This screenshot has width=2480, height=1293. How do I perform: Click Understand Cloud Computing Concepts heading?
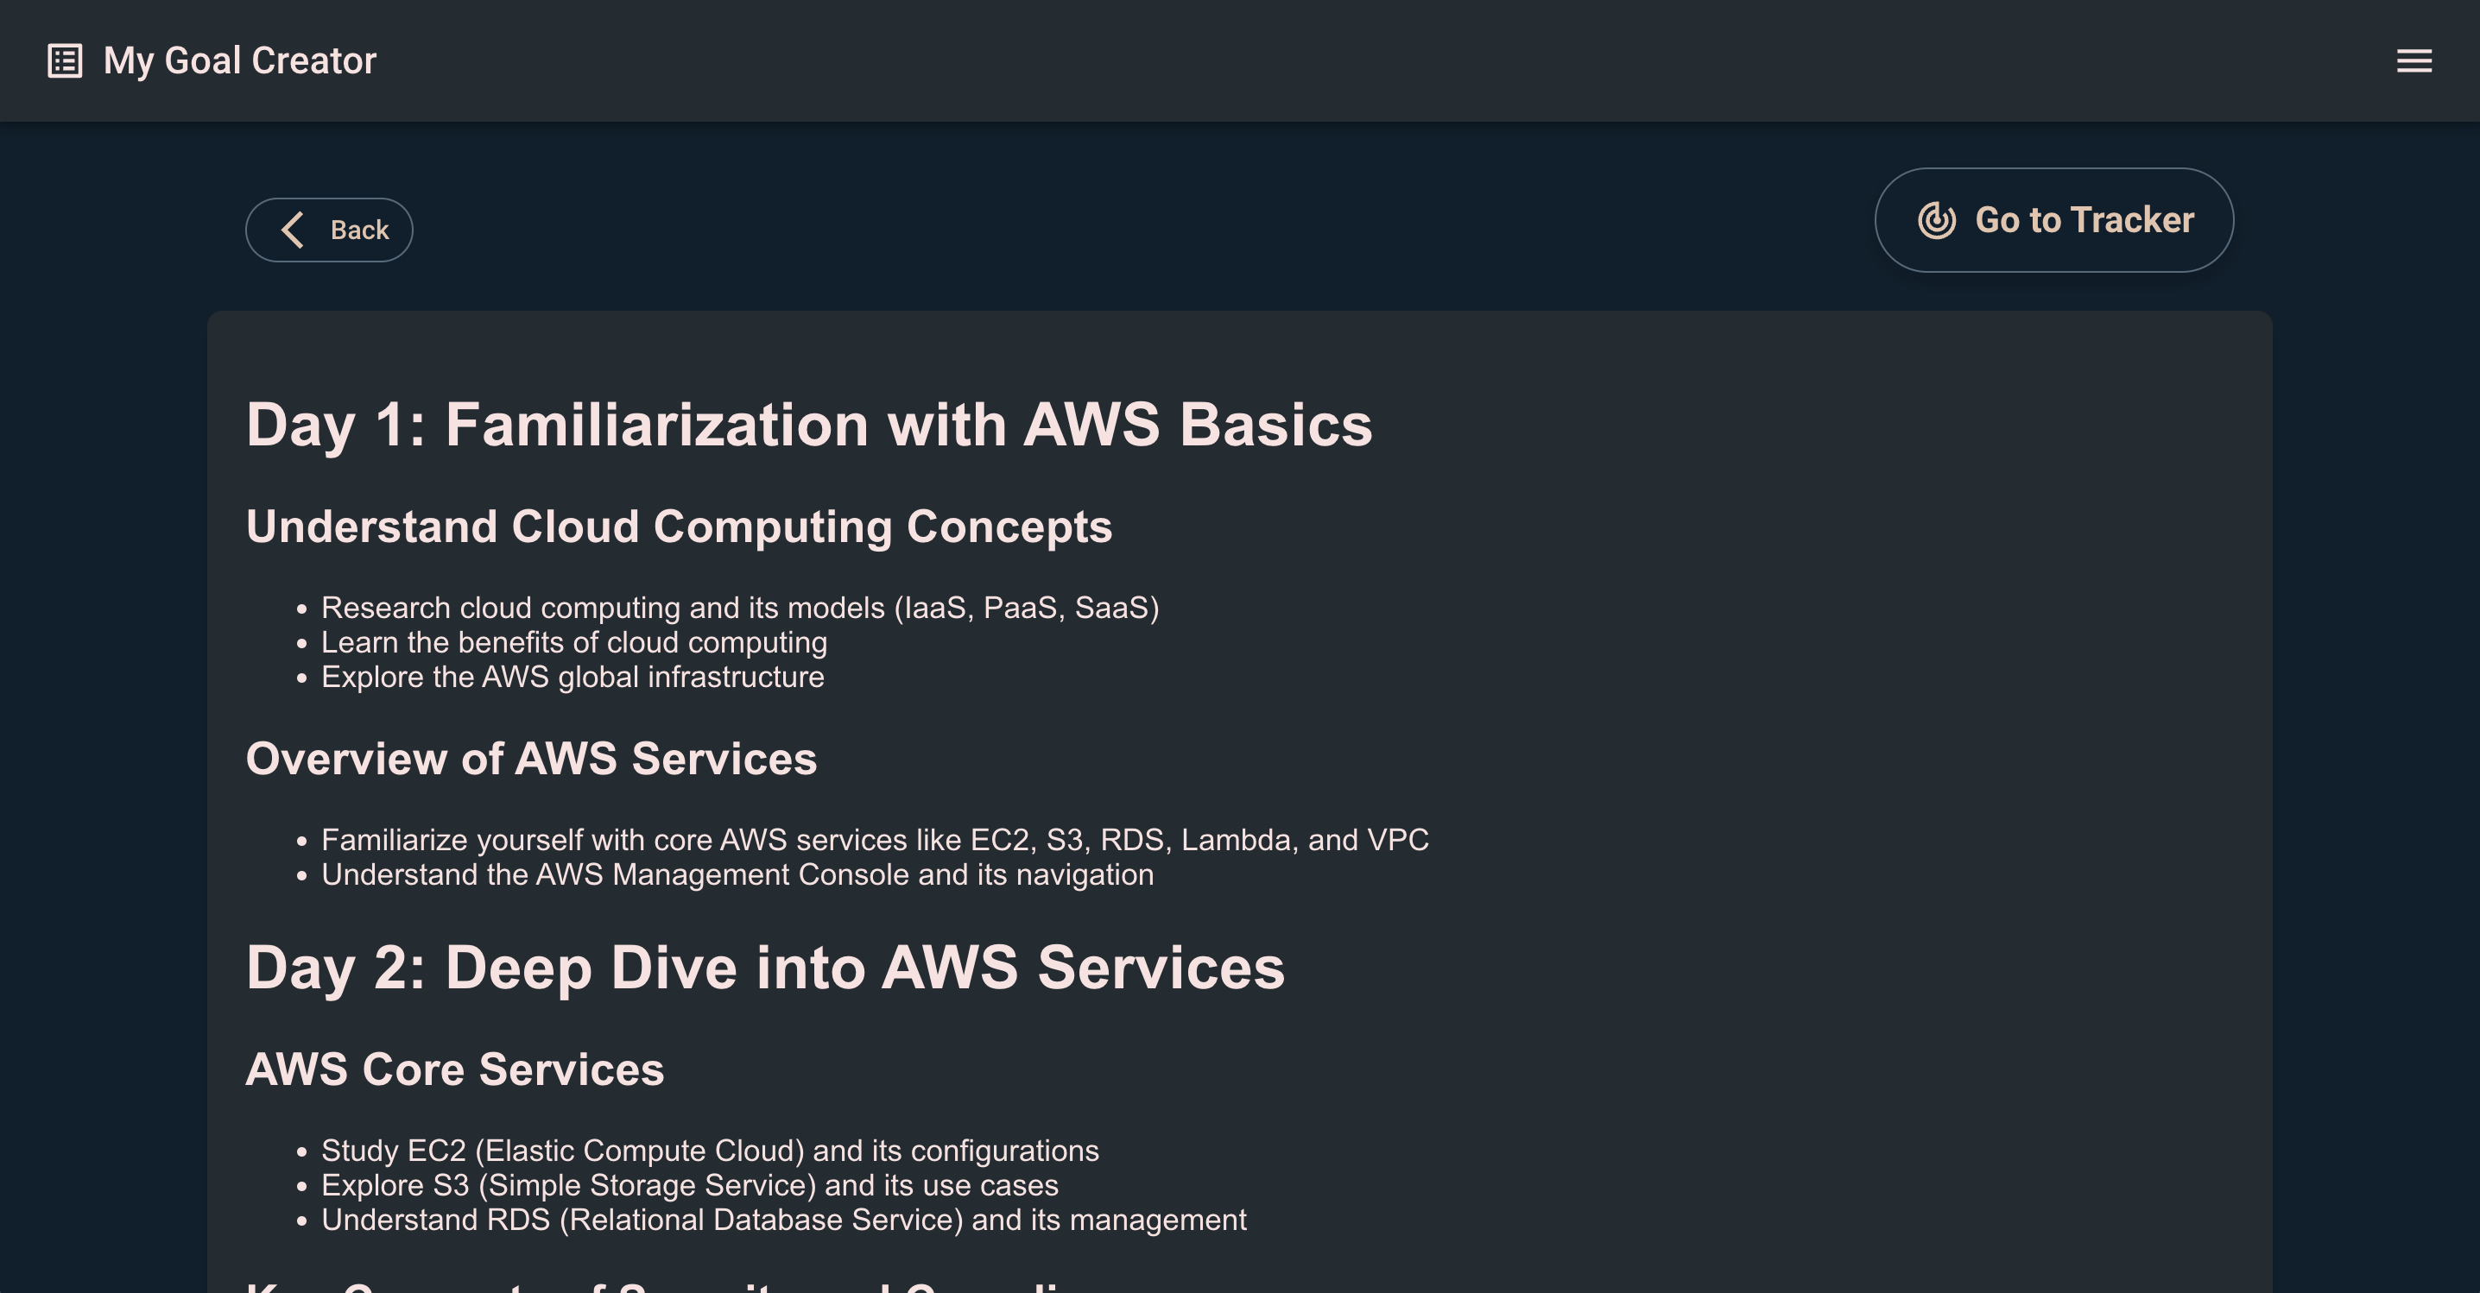[679, 527]
